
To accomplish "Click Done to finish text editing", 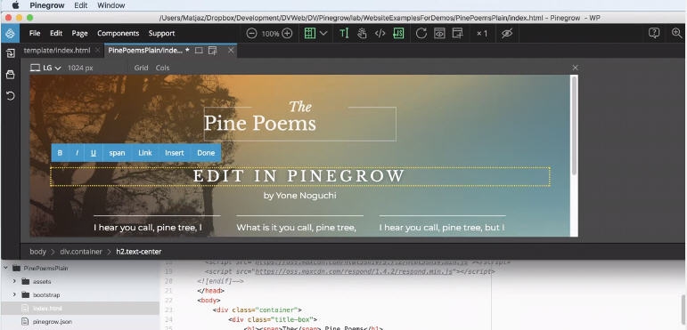I will pos(206,153).
